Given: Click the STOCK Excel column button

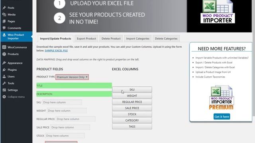Looking at the screenshot, I should tap(132, 114).
